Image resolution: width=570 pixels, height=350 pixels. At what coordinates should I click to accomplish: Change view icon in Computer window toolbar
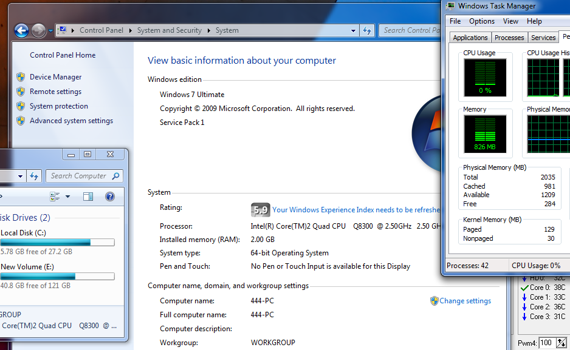pos(55,197)
